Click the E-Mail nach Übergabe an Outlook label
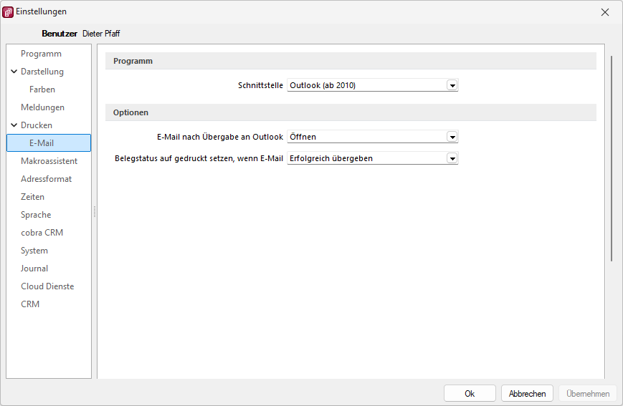This screenshot has height=406, width=623. [219, 137]
